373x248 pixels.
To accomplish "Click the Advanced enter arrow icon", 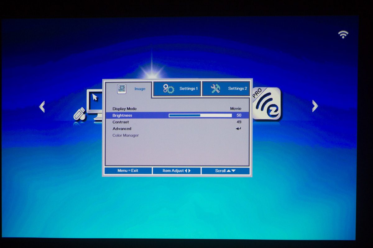I will tap(238, 129).
